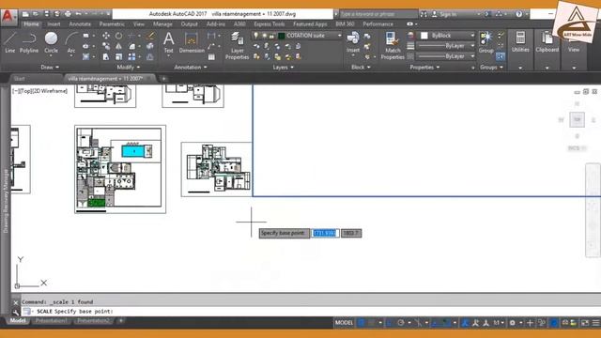Image resolution: width=601 pixels, height=338 pixels.
Task: Click the COTATION suite layer color swatch
Action: pyautogui.click(x=282, y=36)
